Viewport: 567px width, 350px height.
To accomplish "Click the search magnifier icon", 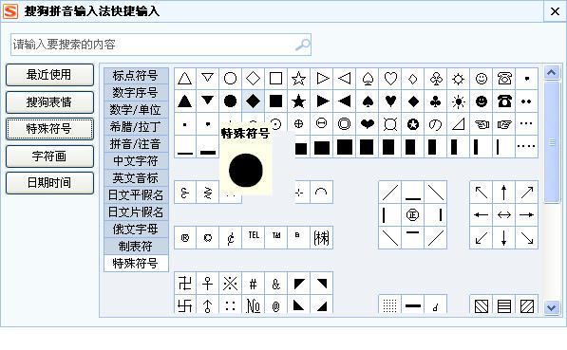I will point(302,45).
